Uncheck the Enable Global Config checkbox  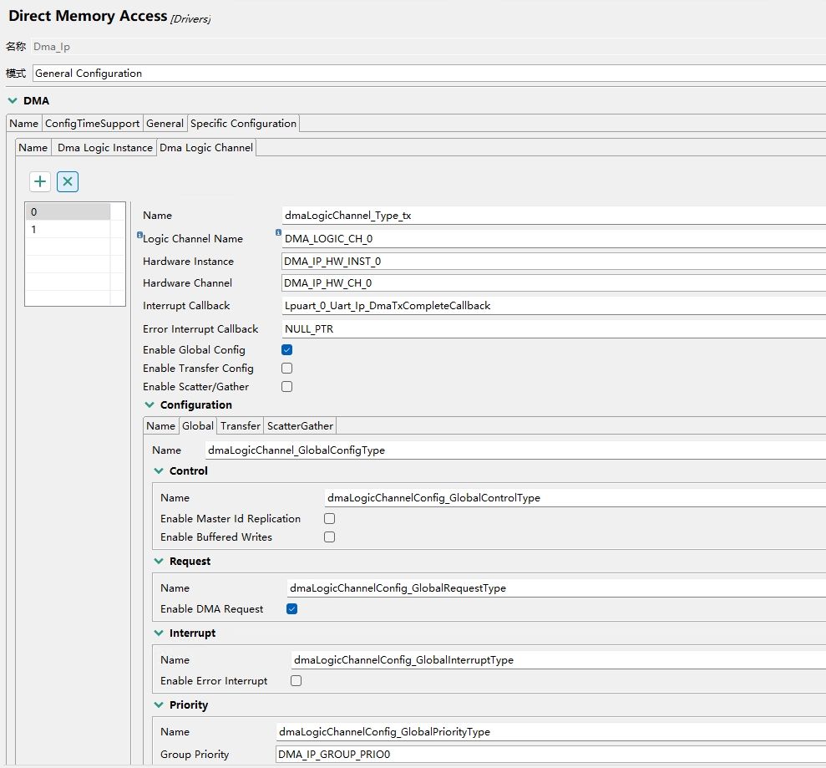pyautogui.click(x=287, y=350)
